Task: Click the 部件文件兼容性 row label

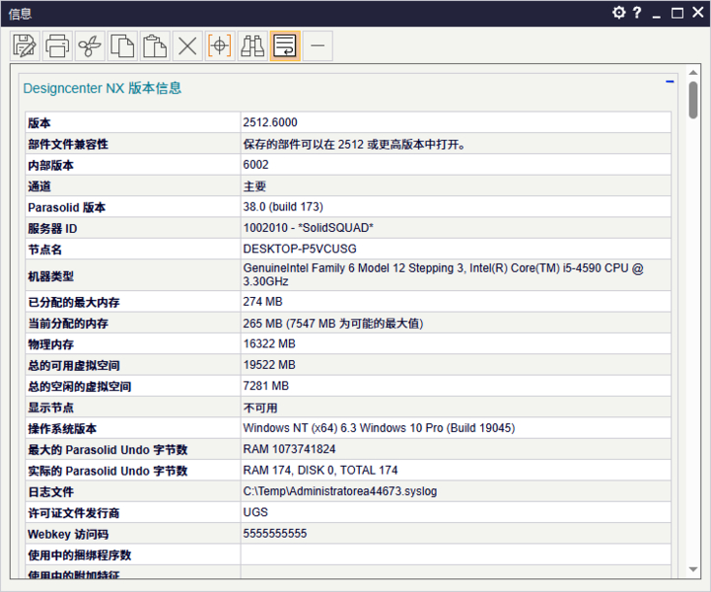Action: pos(68,144)
